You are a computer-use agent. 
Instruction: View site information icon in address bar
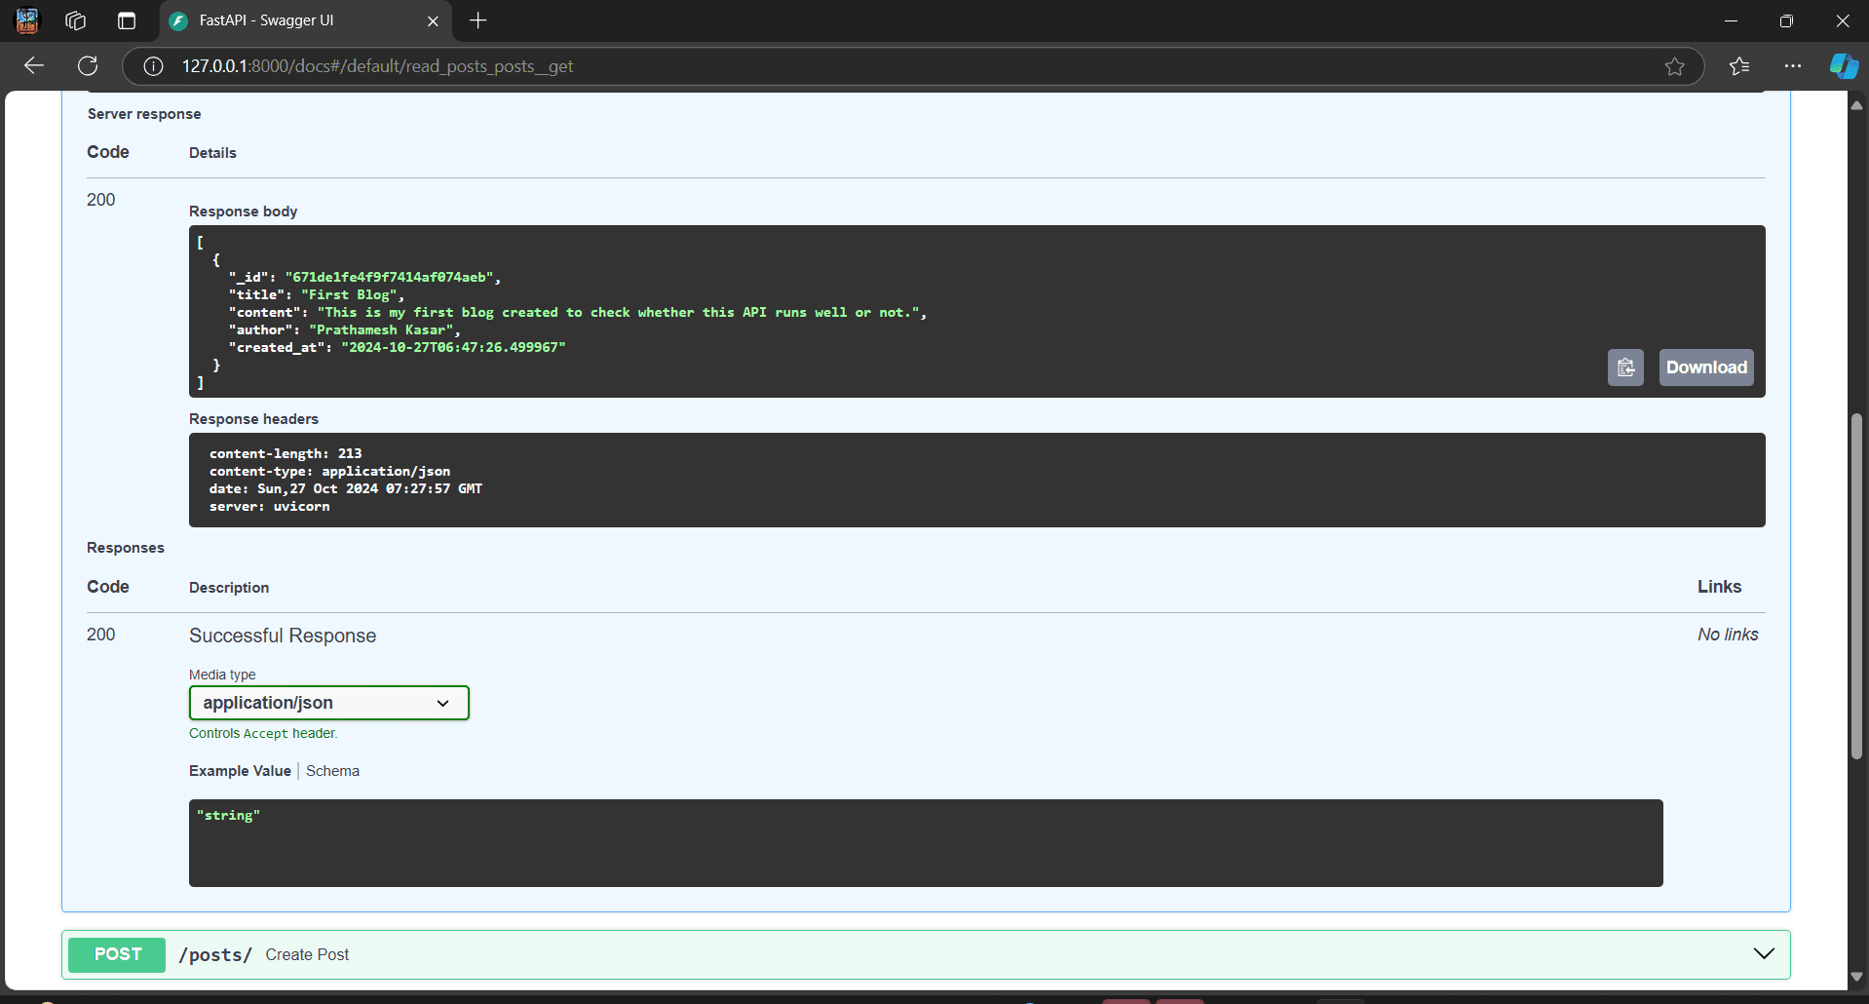pyautogui.click(x=153, y=66)
